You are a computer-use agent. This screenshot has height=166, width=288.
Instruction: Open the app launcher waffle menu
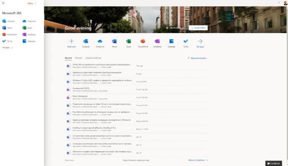click(x=3, y=3)
